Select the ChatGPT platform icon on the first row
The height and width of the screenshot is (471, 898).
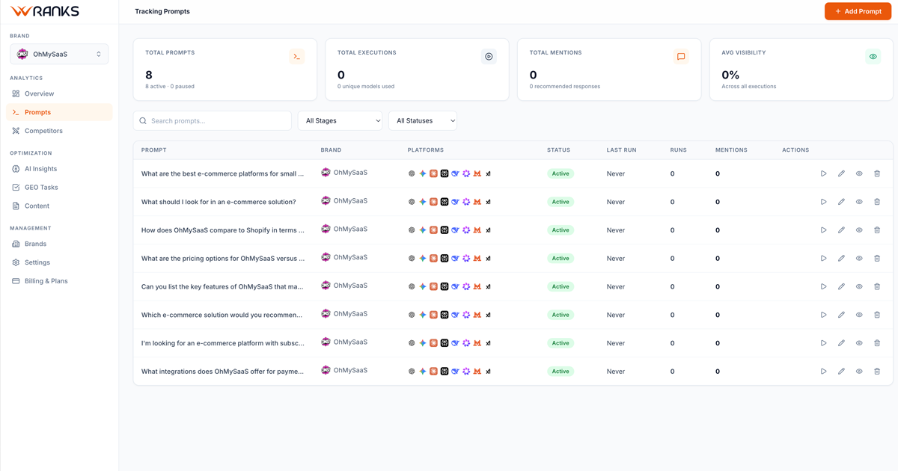point(412,173)
